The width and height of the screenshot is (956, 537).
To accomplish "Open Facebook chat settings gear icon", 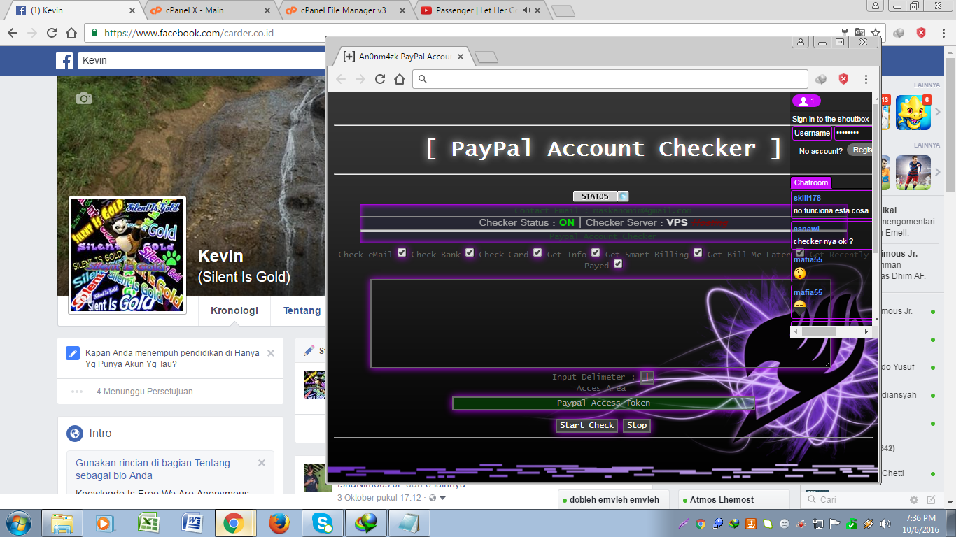I will [913, 500].
